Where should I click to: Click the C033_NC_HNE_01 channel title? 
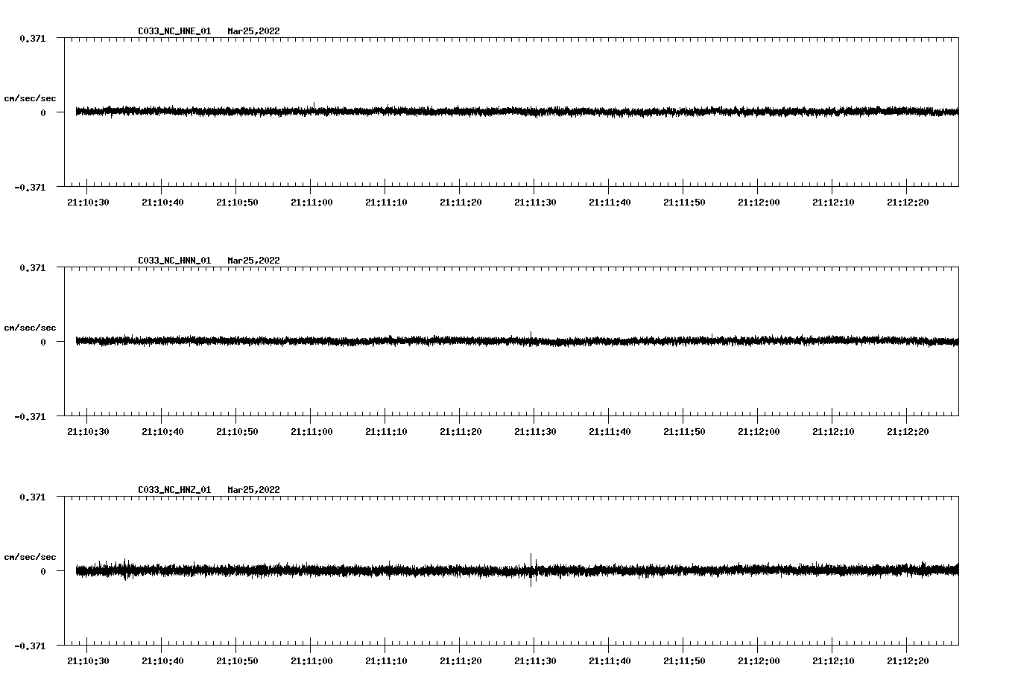pos(174,31)
